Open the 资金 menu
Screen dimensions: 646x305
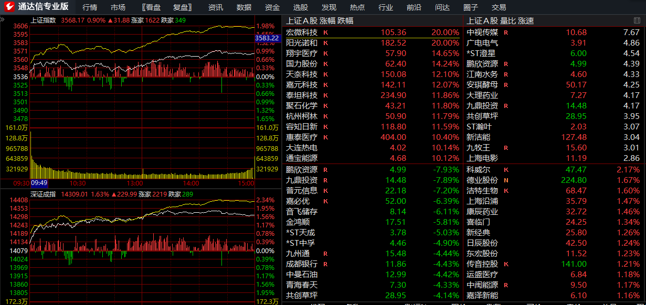pyautogui.click(x=272, y=7)
